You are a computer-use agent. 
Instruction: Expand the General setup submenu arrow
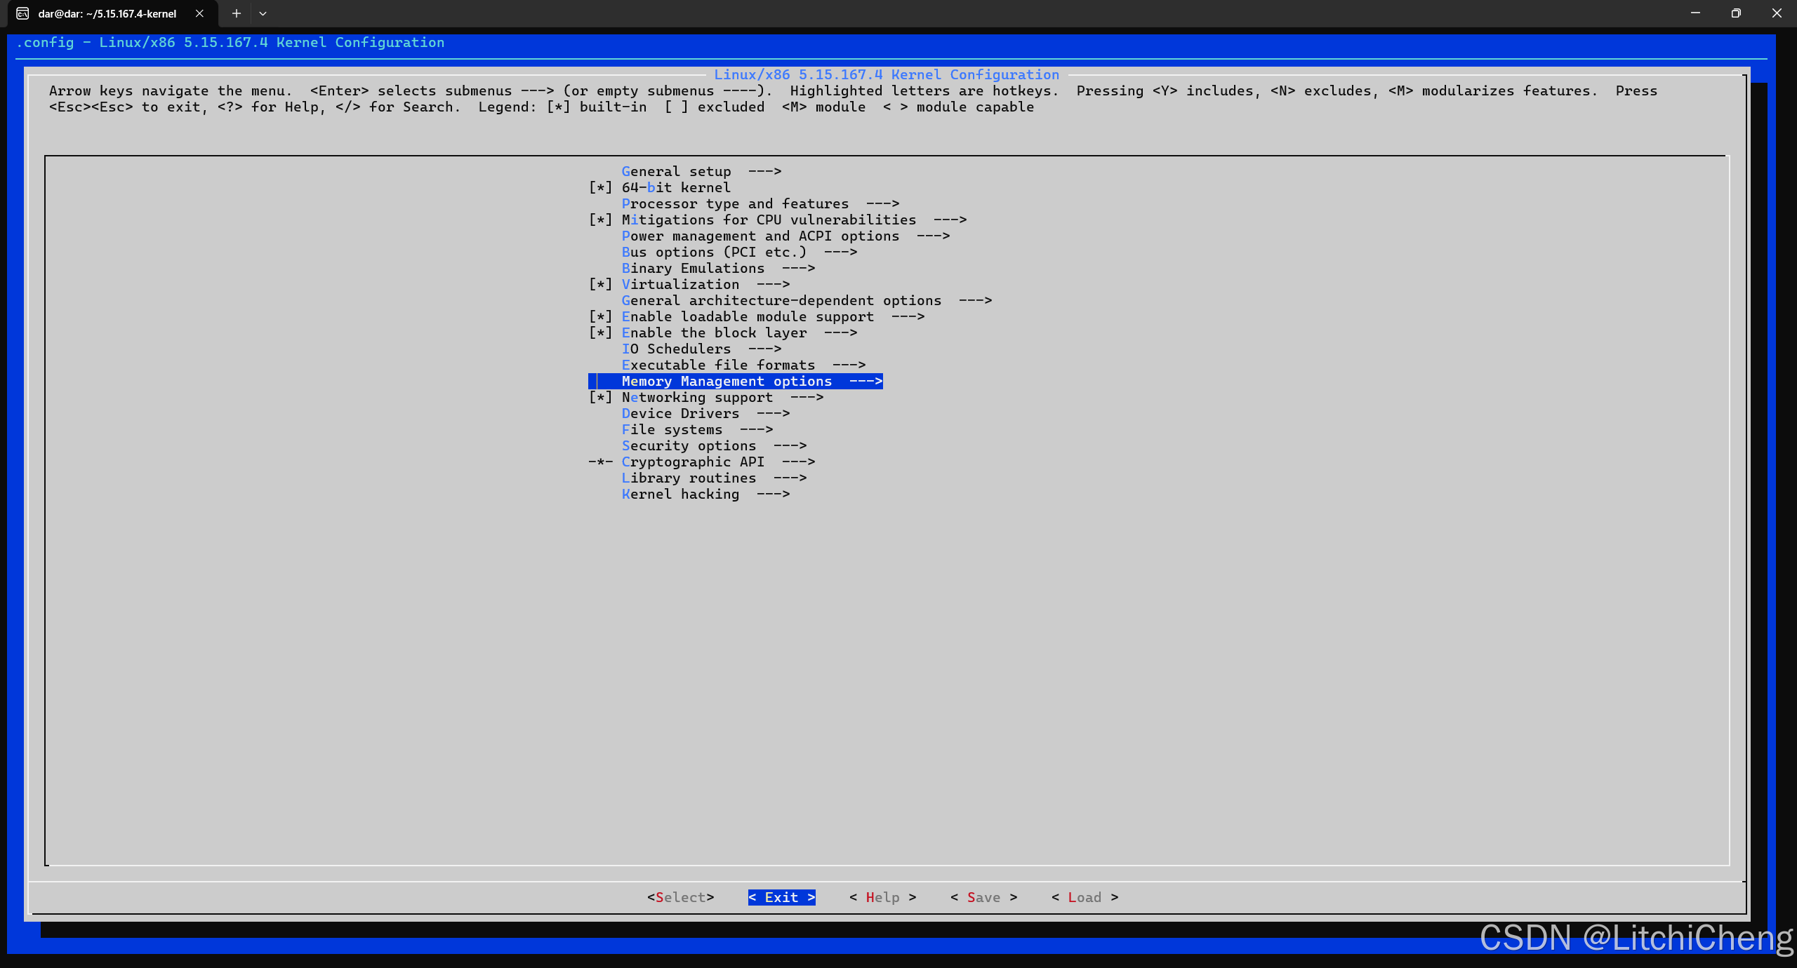764,171
